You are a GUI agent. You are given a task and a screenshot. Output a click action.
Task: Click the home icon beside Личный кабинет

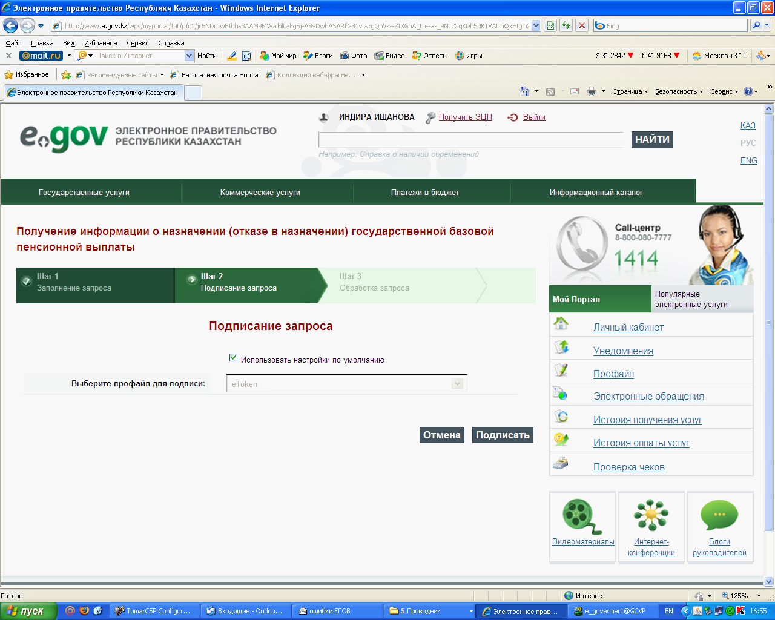pos(561,324)
